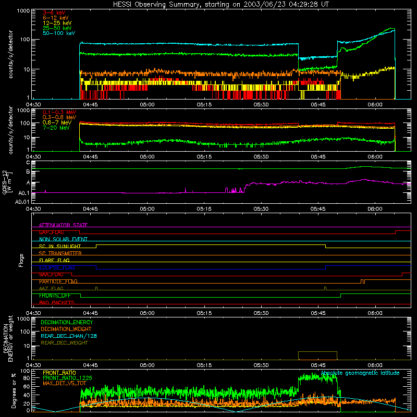Screen dimensions: 417x417
Task: Select the DECIMATION_ENERGY legend label
Action: coord(67,322)
